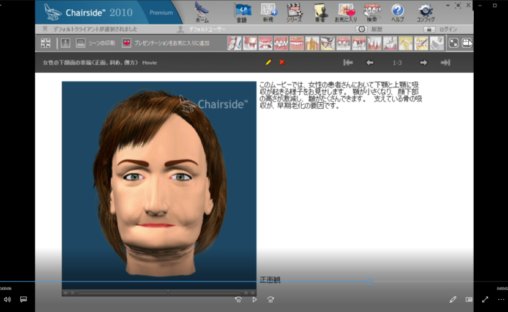Select the crown on tooth category thumbnail
Screen dimensions: 508x312
pyautogui.click(x=250, y=43)
